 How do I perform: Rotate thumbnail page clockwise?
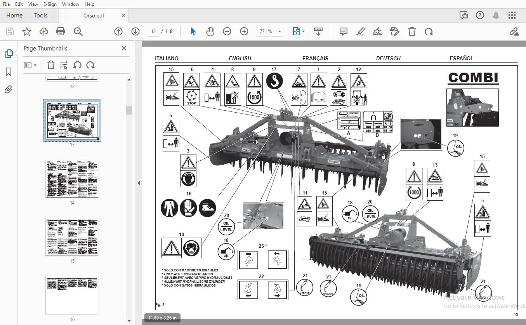90,65
